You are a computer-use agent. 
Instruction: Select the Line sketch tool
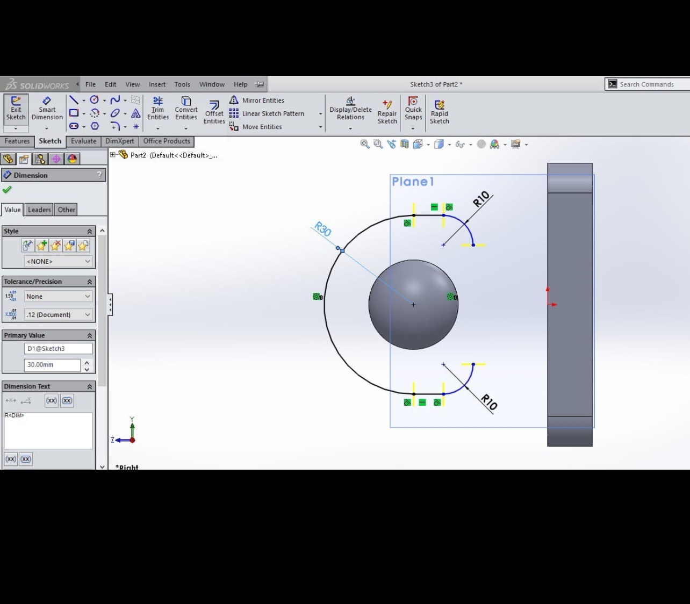click(74, 100)
